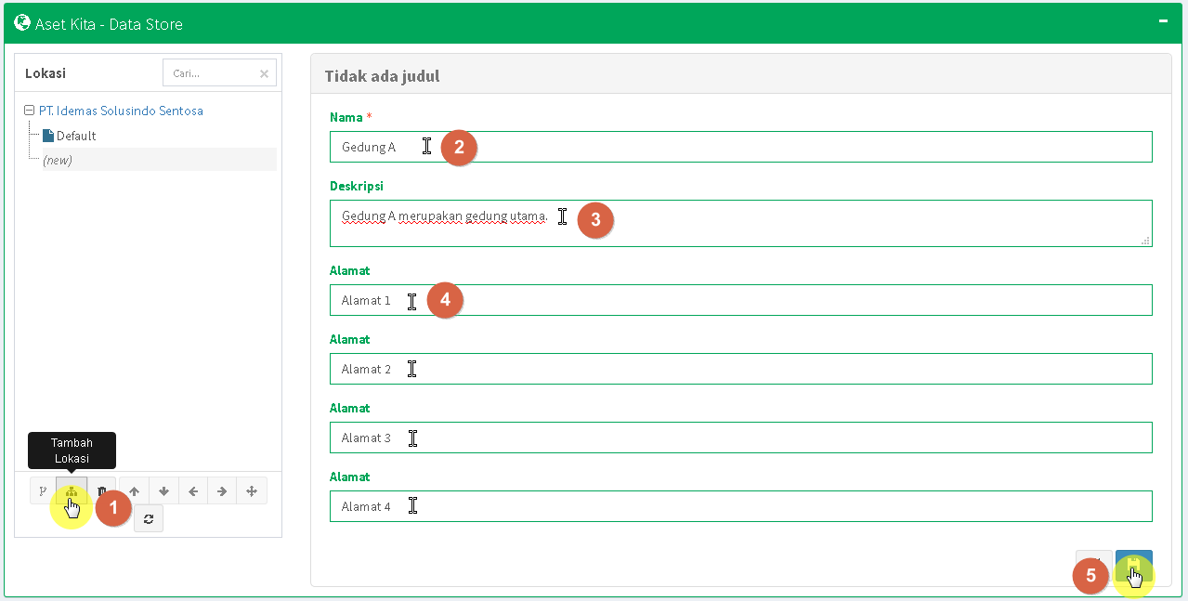Collapse the PT. Idemas Solusindo Sentosa tree node
Viewport: 1188px width, 601px height.
(x=29, y=111)
